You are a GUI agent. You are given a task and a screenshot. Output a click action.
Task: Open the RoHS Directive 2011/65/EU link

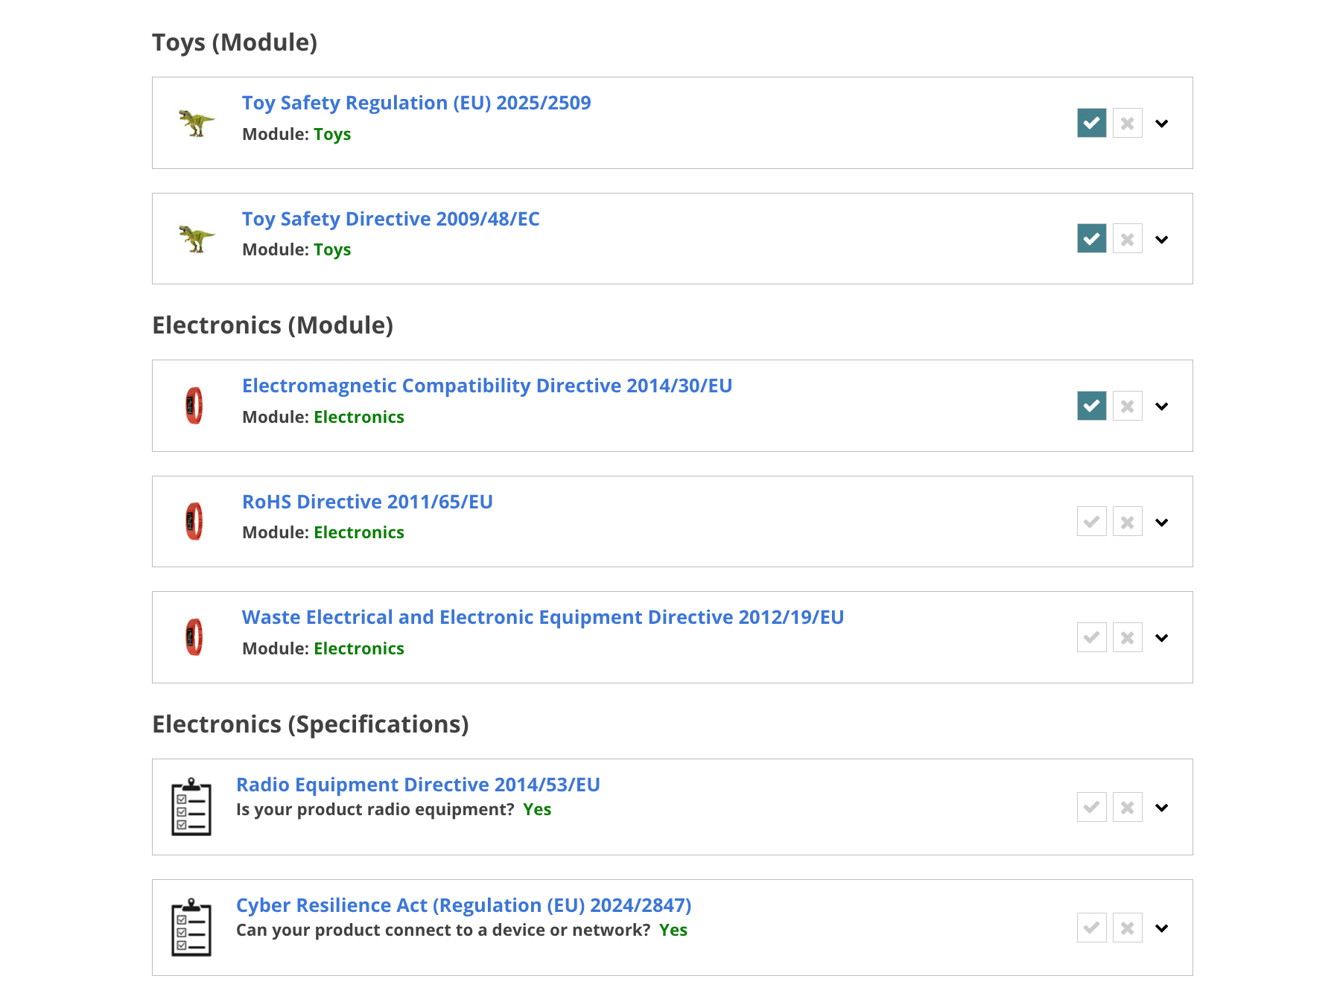pyautogui.click(x=367, y=502)
